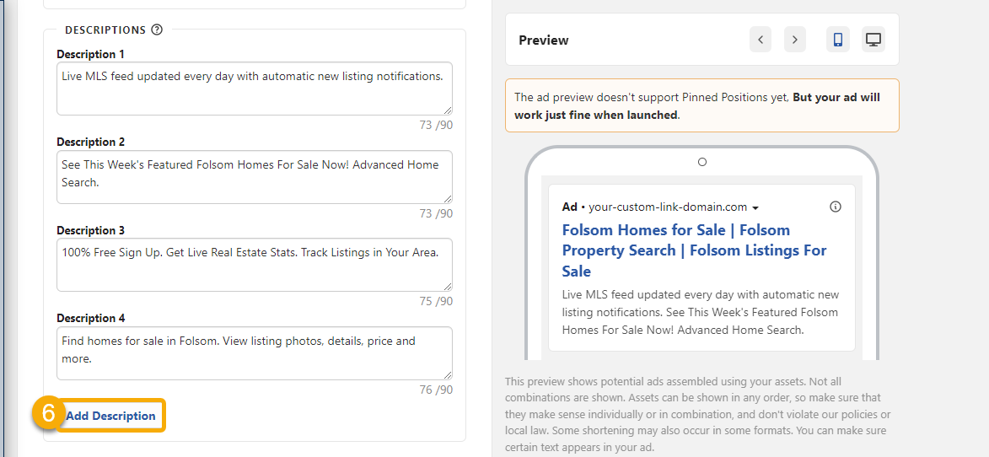Switch preview to desktop view
This screenshot has width=989, height=457.
pos(873,40)
